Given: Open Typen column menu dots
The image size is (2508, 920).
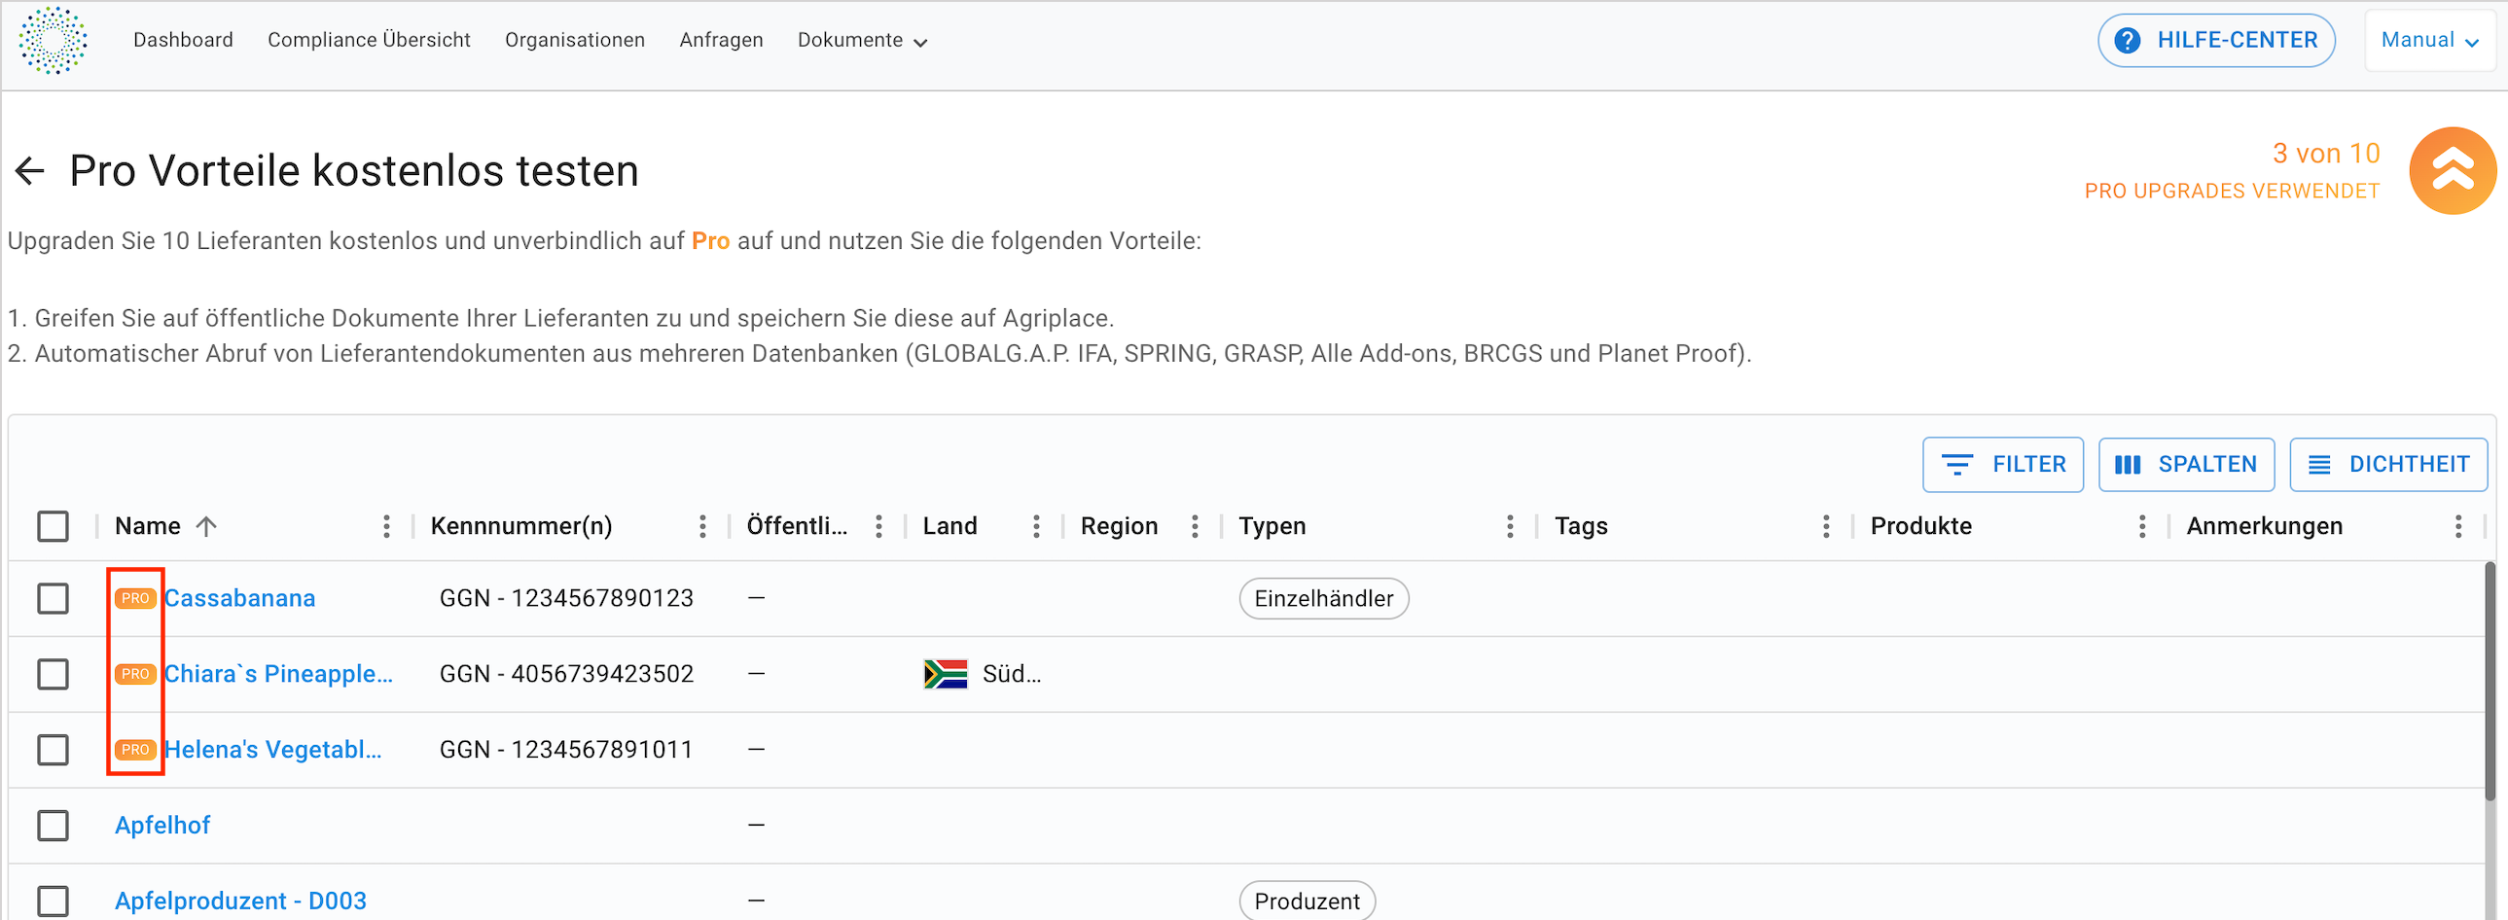Looking at the screenshot, I should [1510, 527].
